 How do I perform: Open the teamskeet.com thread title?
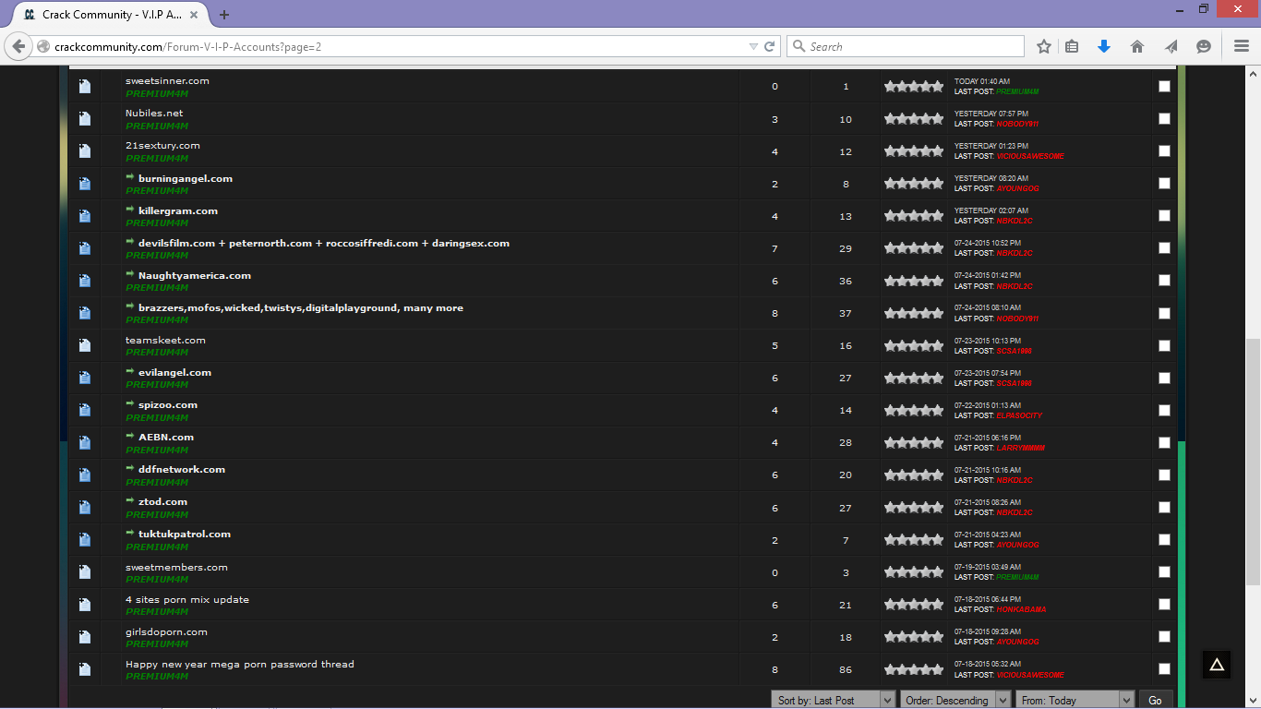click(165, 340)
